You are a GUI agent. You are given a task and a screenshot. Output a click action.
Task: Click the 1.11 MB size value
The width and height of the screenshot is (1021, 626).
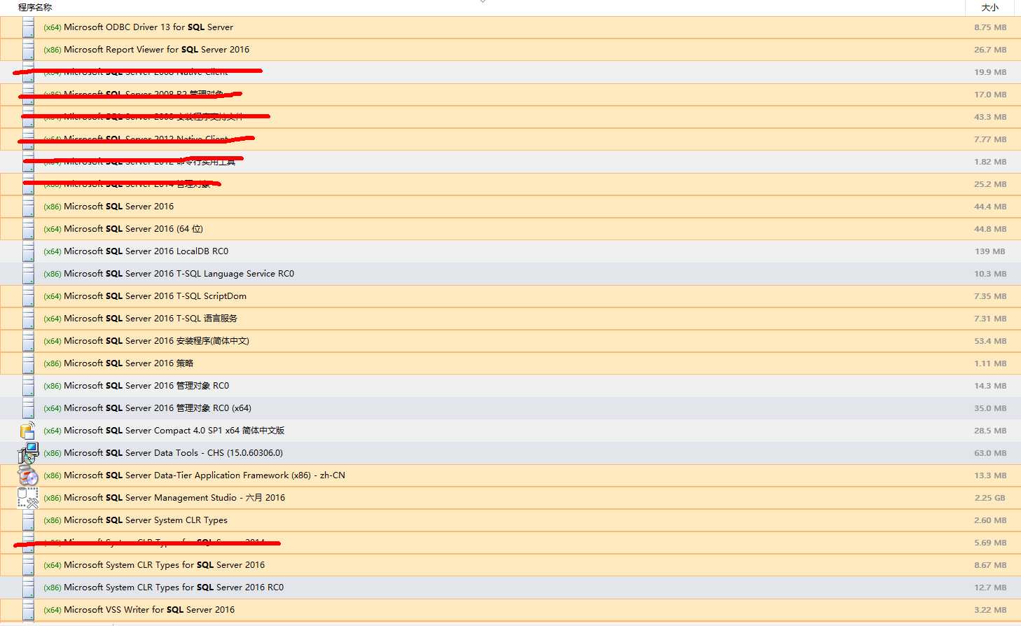[990, 363]
